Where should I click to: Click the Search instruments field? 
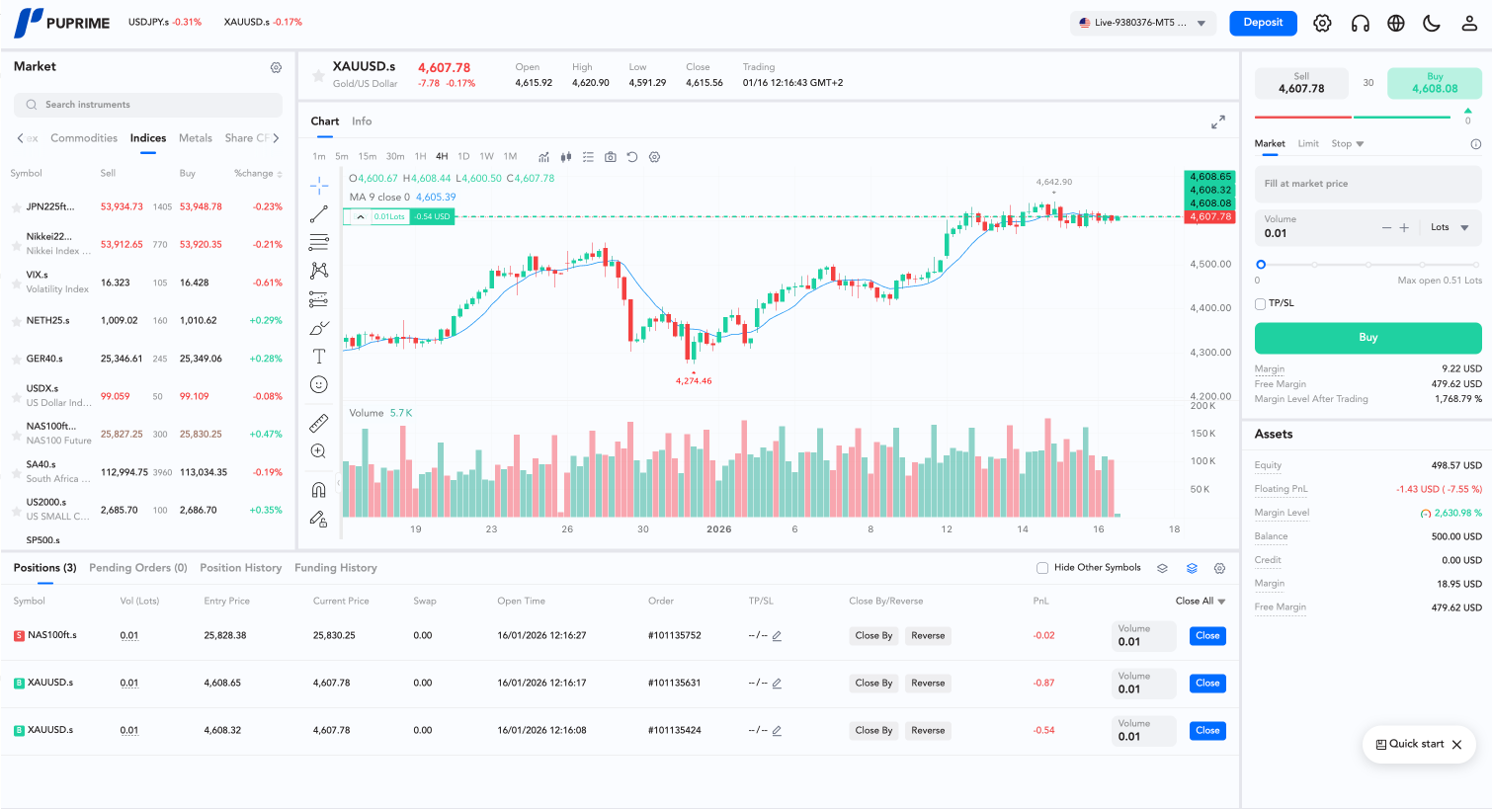(x=148, y=105)
